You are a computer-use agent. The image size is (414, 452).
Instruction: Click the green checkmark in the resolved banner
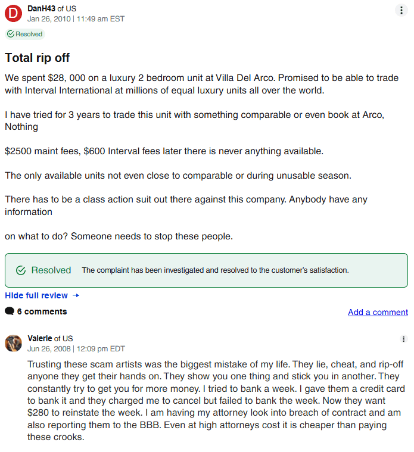pos(21,270)
